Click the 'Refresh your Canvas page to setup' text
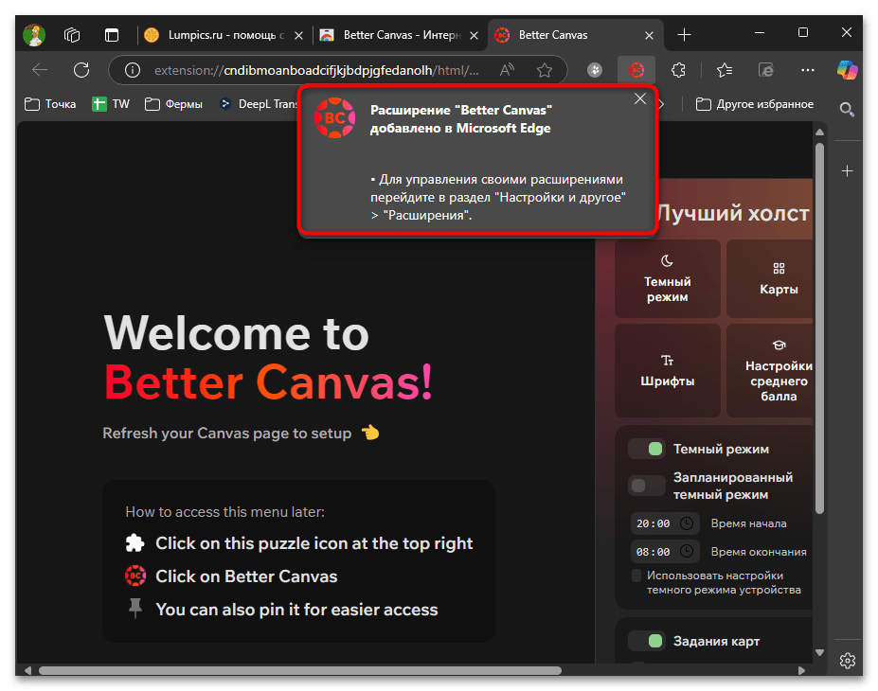878x691 pixels. click(226, 434)
